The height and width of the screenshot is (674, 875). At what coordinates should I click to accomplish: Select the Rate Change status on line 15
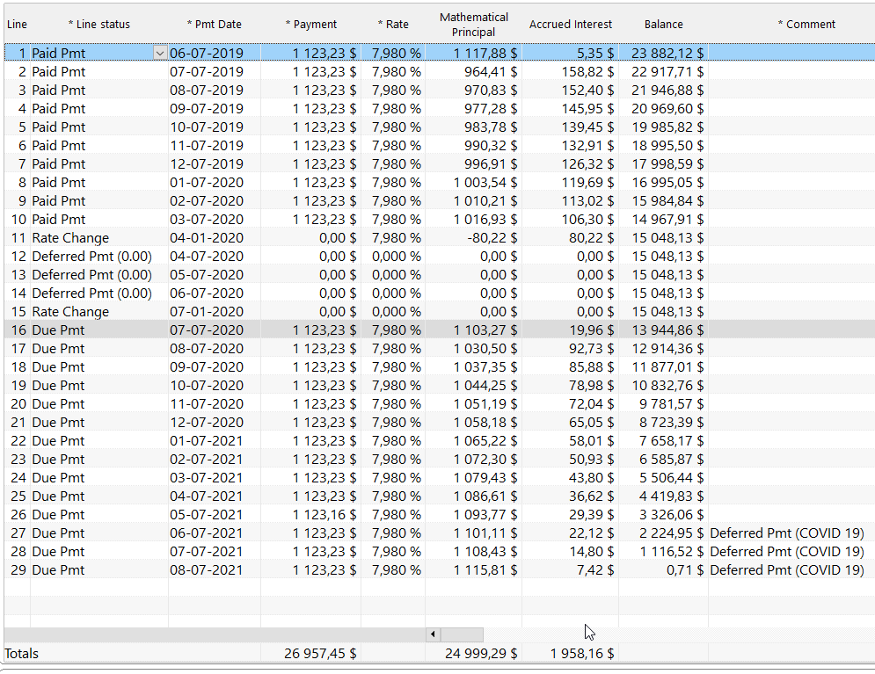pos(70,312)
